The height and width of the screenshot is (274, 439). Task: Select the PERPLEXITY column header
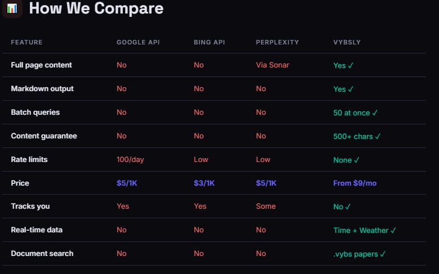(x=277, y=42)
